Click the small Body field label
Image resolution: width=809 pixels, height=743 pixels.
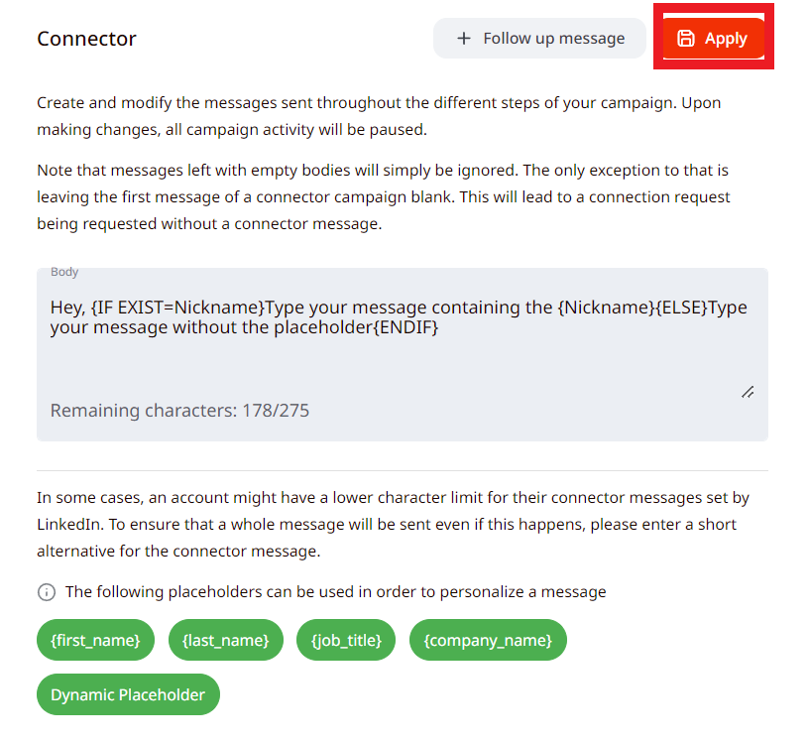pyautogui.click(x=64, y=272)
